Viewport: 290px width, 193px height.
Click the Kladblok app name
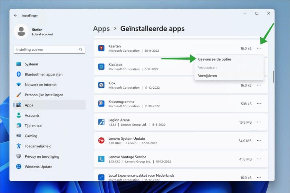pos(115,65)
